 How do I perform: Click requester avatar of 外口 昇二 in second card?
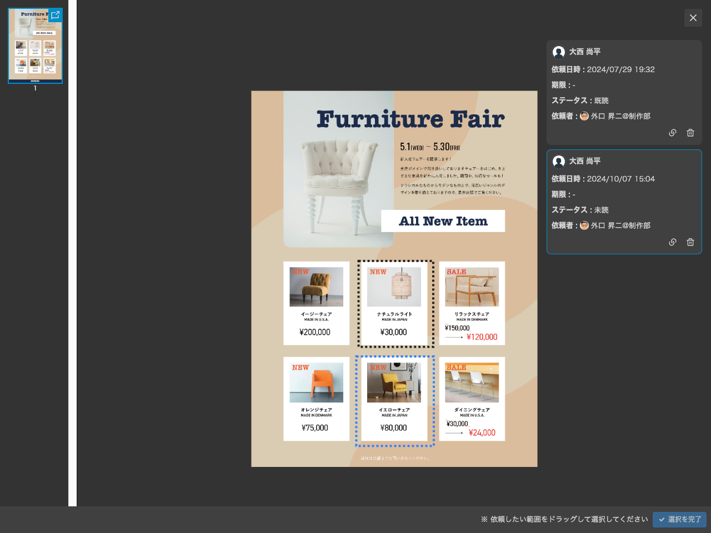coord(584,225)
